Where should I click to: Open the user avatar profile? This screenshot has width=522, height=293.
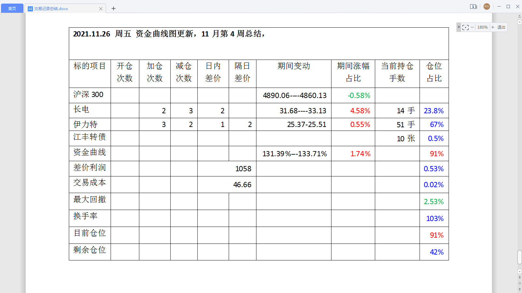click(487, 7)
